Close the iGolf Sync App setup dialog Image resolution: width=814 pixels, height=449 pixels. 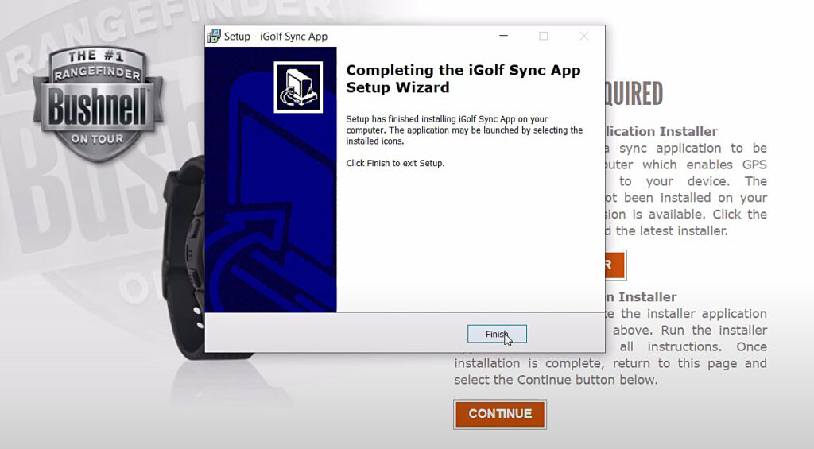[584, 36]
